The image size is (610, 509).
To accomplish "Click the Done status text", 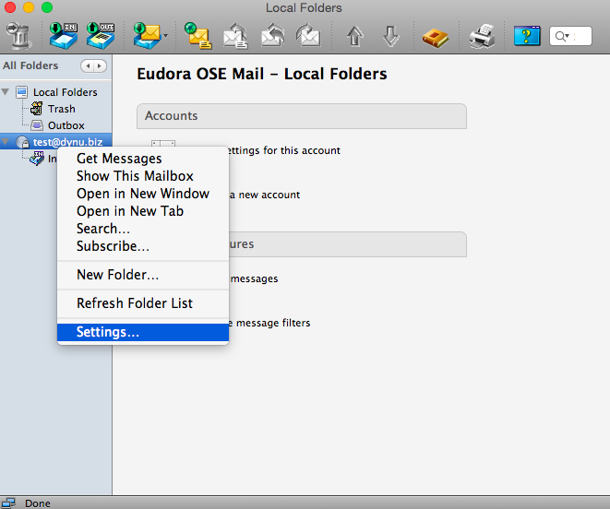I will point(38,503).
